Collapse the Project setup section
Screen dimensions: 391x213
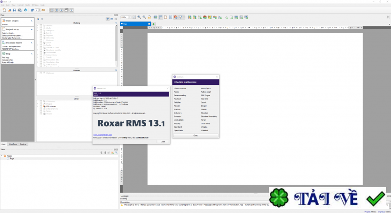(32, 29)
